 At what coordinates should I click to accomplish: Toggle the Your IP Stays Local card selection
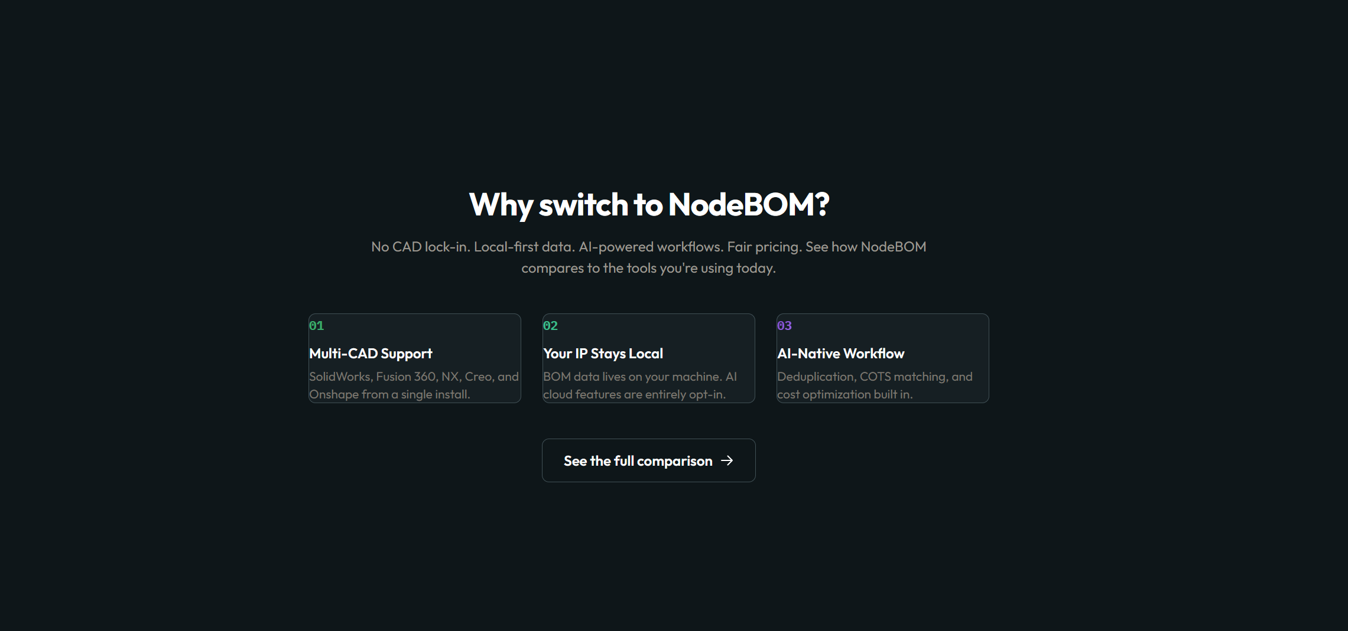click(x=648, y=358)
